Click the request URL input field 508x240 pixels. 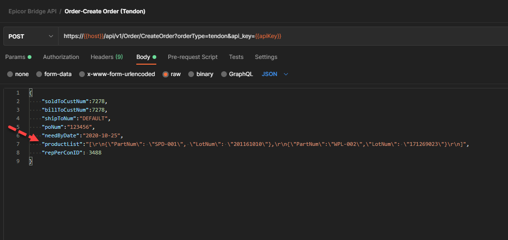pyautogui.click(x=281, y=36)
